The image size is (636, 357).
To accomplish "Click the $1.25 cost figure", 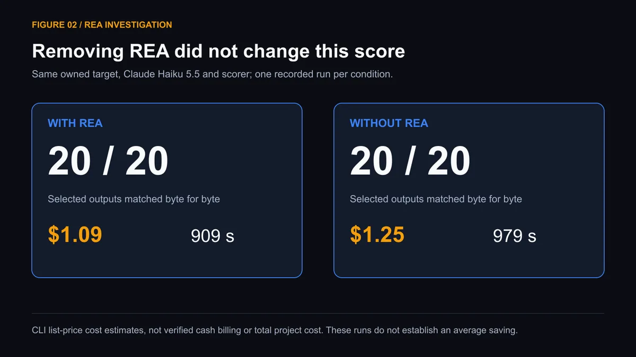I will click(377, 235).
